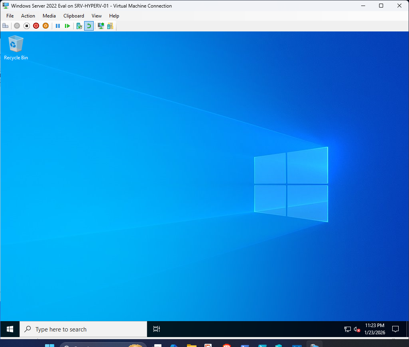The width and height of the screenshot is (409, 347).
Task: Click the muted volume icon in system tray
Action: pyautogui.click(x=357, y=329)
